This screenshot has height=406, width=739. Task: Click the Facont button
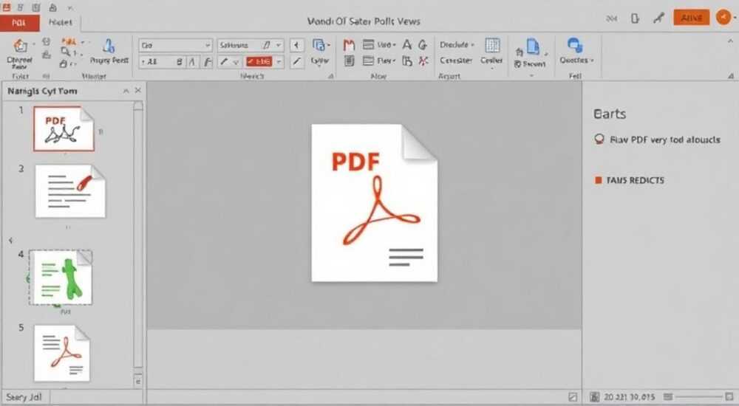(529, 64)
